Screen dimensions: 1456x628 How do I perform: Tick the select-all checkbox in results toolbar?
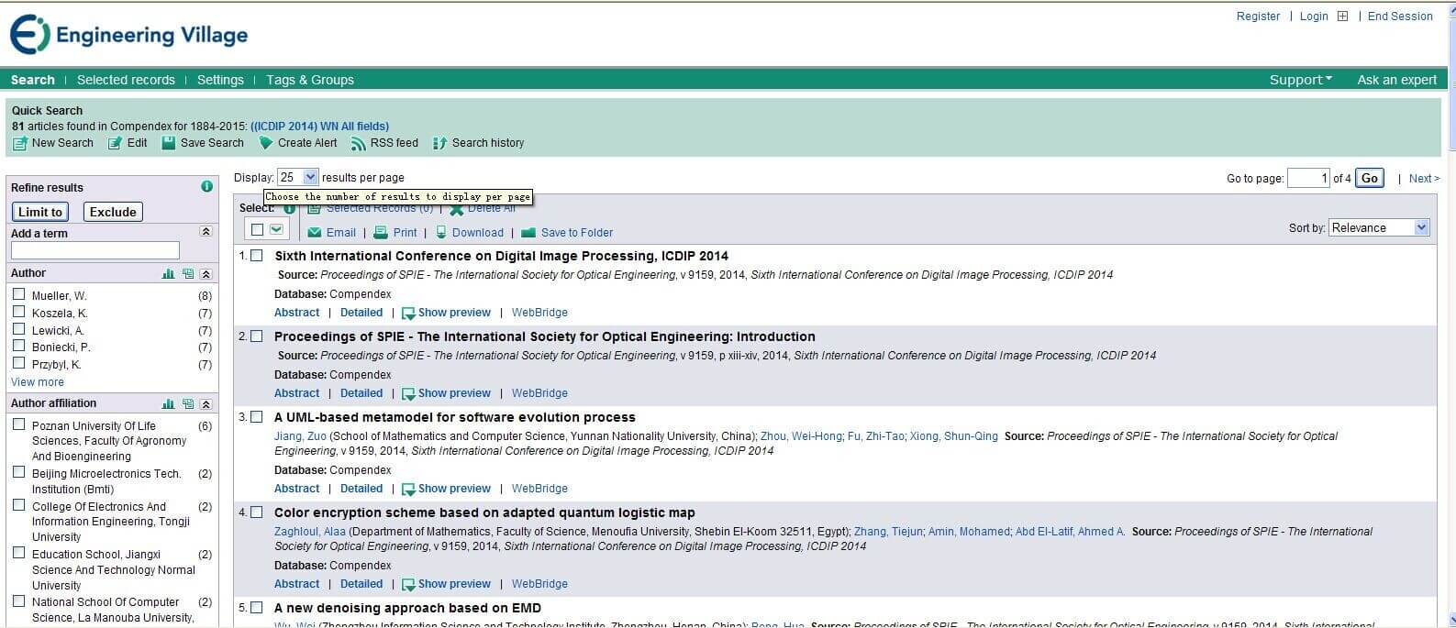coord(258,229)
